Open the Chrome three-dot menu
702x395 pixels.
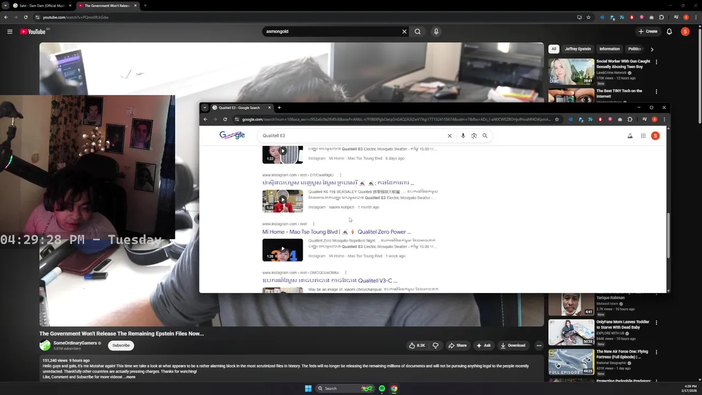(695, 17)
